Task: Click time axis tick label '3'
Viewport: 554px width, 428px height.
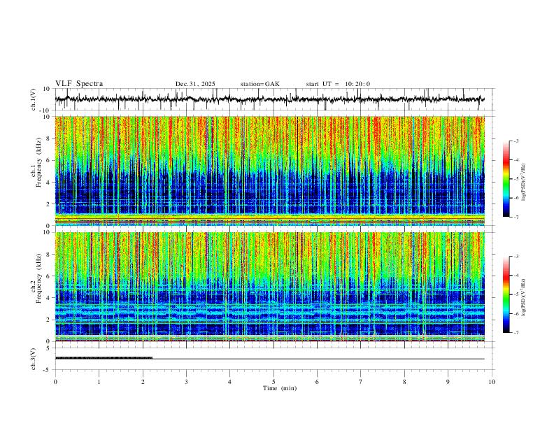Action: click(186, 382)
